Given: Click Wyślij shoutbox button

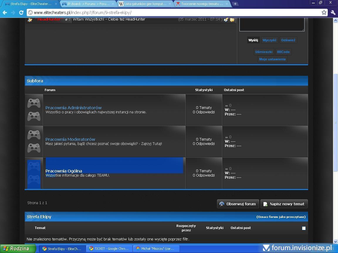Looking at the screenshot, I should pos(253,40).
